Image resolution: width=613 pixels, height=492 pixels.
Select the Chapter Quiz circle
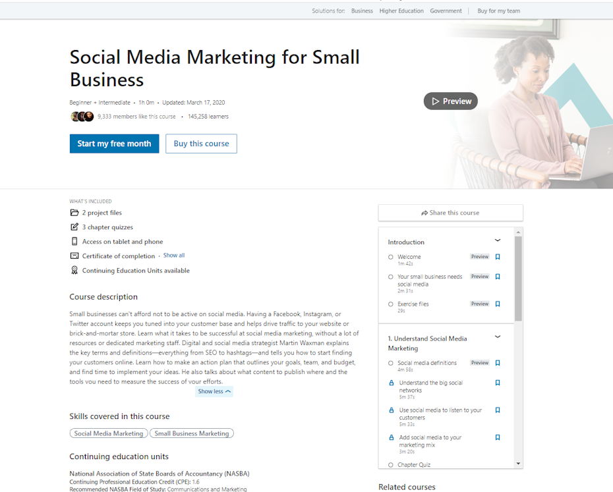pos(391,465)
